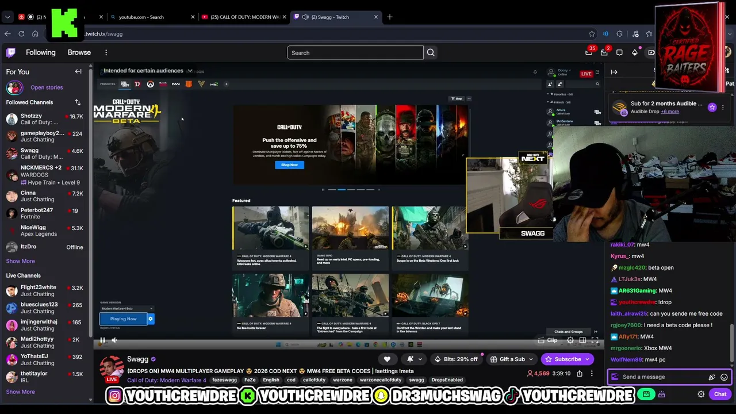Switch to the Browse tab
736x414 pixels.
coord(79,53)
